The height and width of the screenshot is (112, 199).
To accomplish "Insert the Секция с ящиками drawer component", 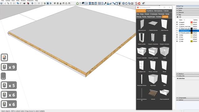I will (142, 53).
